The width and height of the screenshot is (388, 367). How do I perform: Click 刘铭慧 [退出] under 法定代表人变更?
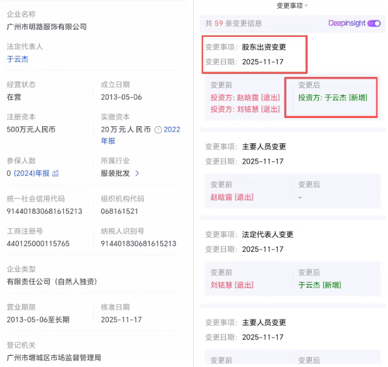pyautogui.click(x=232, y=285)
